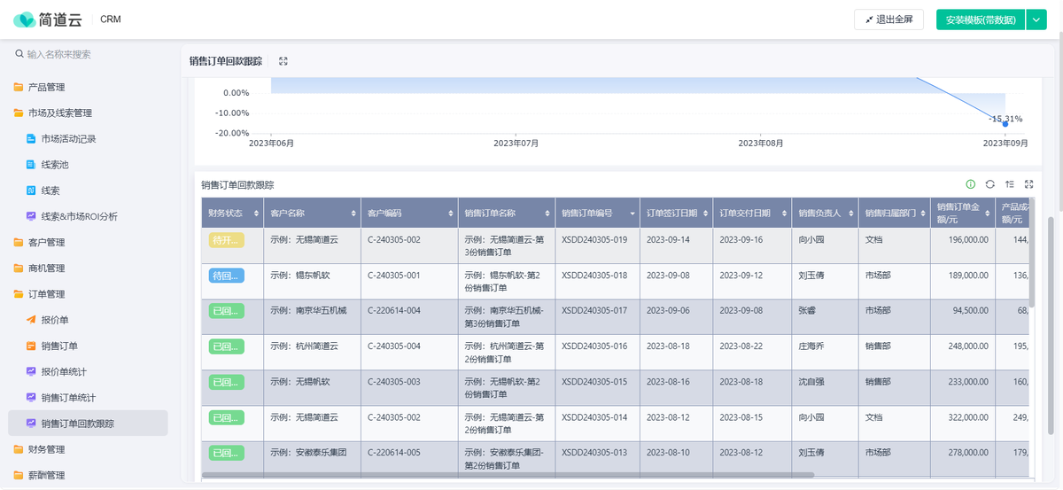Screen dimensions: 1063x490
Task: Open 线索&市场ROI分析 in the sidebar
Action: 79,216
